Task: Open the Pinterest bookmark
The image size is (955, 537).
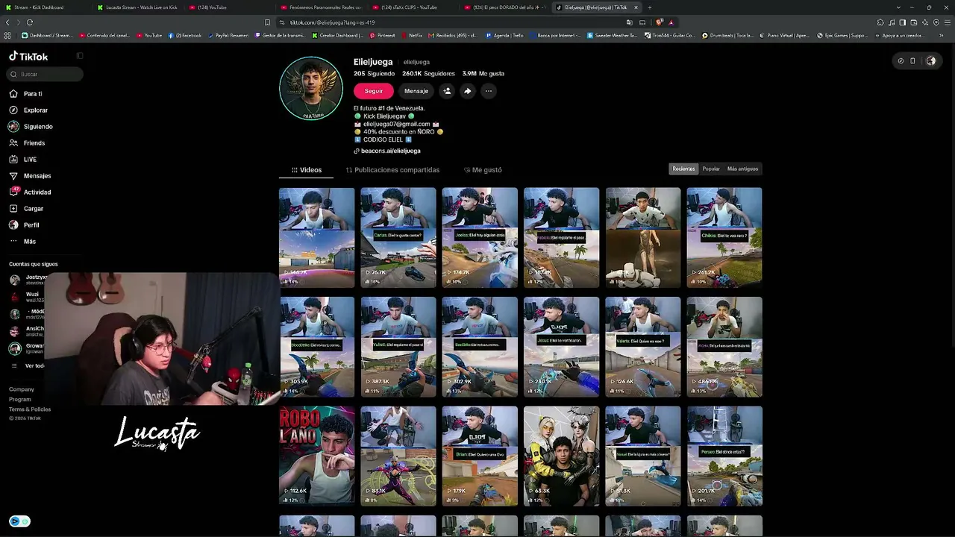Action: coord(383,35)
